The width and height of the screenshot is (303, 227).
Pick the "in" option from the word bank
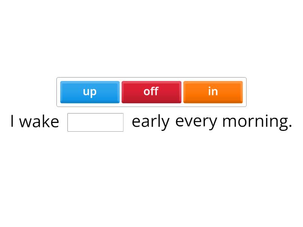213,92
